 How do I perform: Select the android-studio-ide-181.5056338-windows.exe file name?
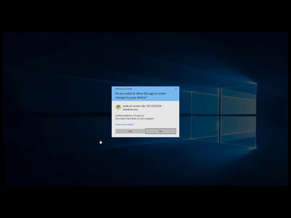(x=142, y=108)
